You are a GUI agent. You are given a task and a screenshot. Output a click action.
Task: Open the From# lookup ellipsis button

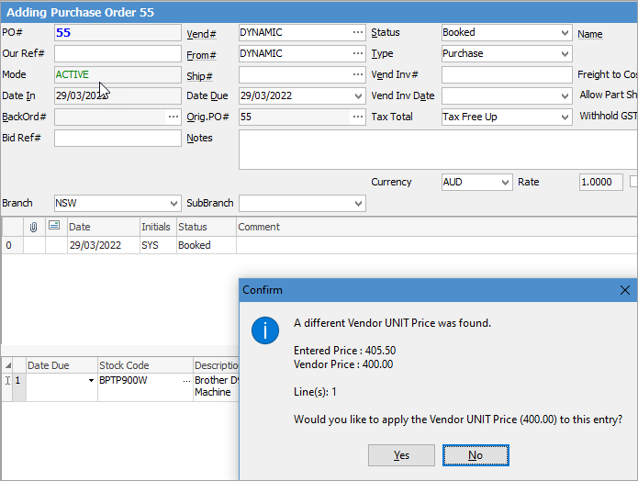357,54
